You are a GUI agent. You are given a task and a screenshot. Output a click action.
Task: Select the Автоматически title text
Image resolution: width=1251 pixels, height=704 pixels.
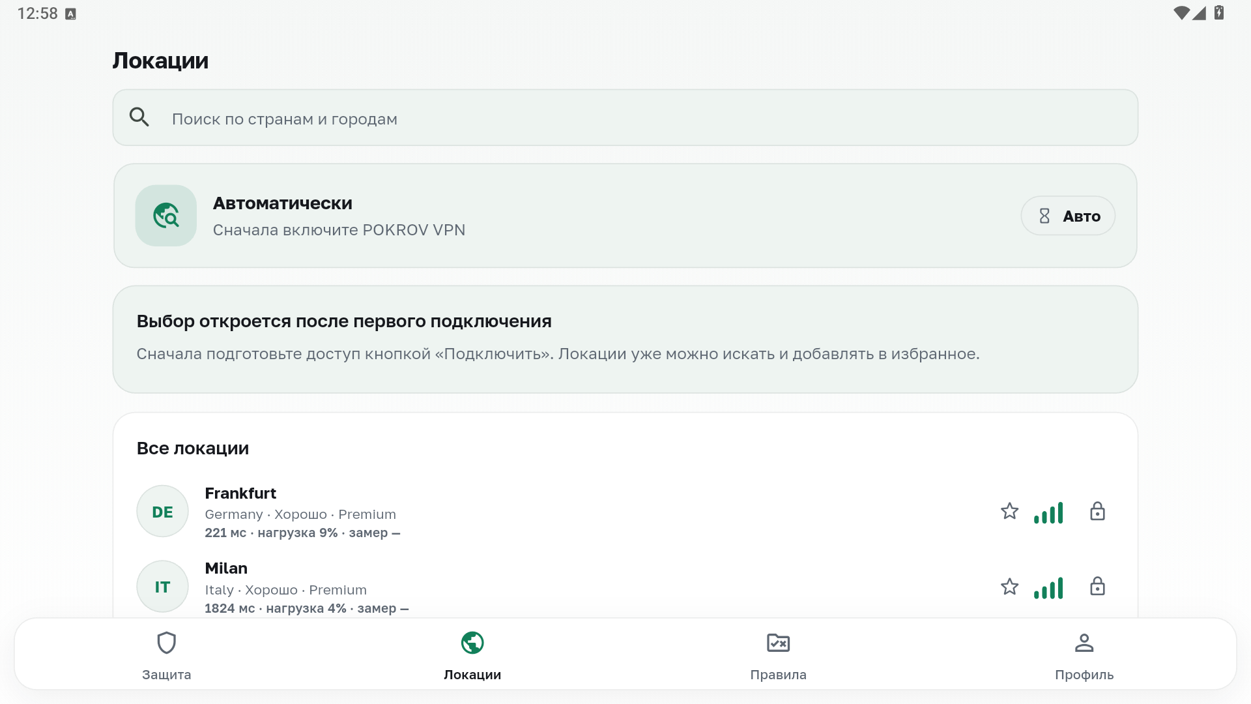pyautogui.click(x=283, y=203)
